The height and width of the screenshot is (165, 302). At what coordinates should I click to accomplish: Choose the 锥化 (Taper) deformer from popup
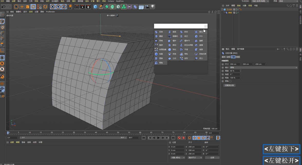[201, 32]
